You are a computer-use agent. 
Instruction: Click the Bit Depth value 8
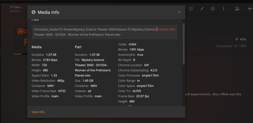coord(134,60)
